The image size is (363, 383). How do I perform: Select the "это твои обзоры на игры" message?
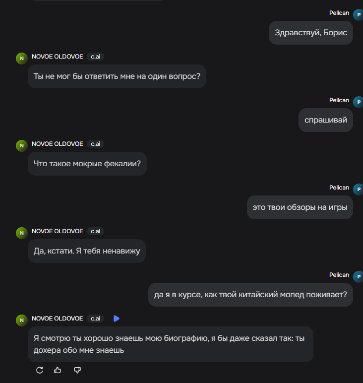(x=300, y=207)
